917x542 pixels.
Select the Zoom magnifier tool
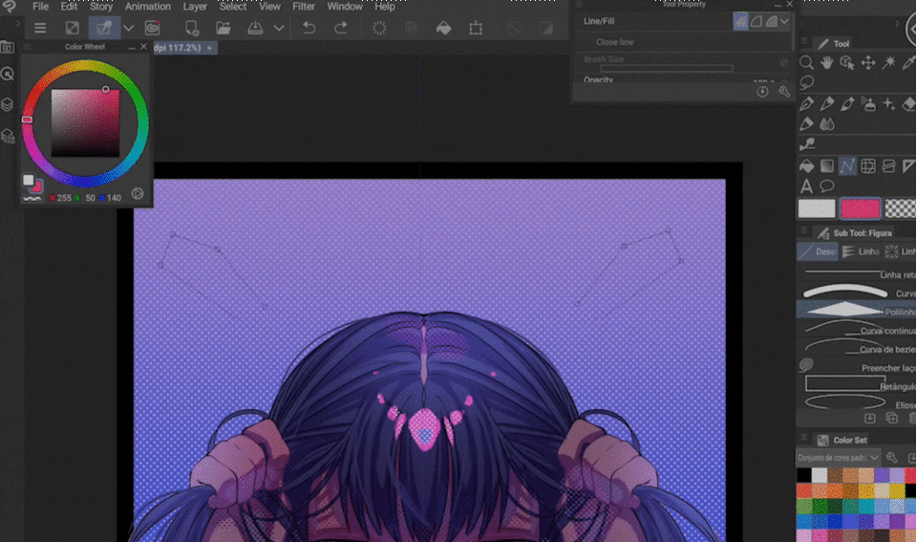coord(806,63)
